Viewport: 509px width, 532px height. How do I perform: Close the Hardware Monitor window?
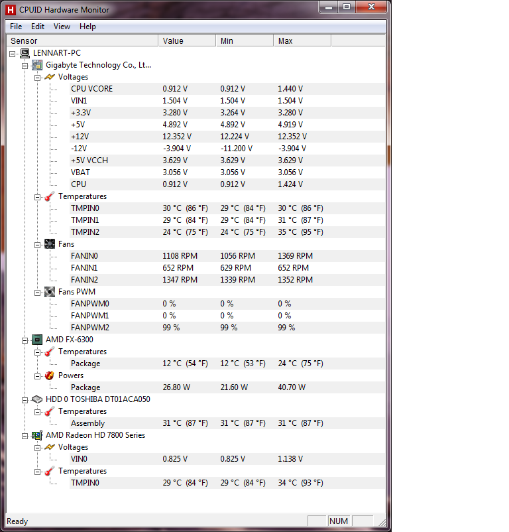tap(371, 7)
